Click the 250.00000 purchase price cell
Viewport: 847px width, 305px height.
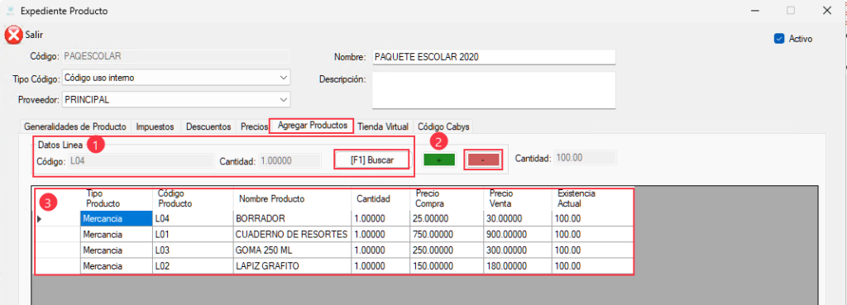447,250
